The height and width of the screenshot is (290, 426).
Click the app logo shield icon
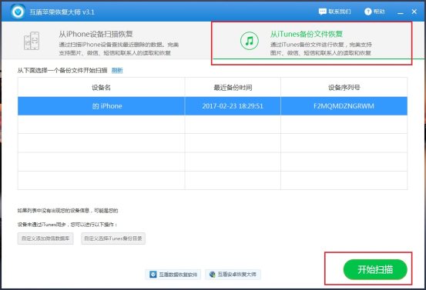pos(18,12)
